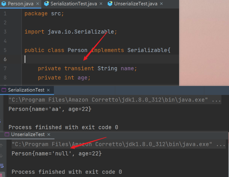Close the SerializationTest.java editor tab
229x177 pixels.
pos(101,4)
